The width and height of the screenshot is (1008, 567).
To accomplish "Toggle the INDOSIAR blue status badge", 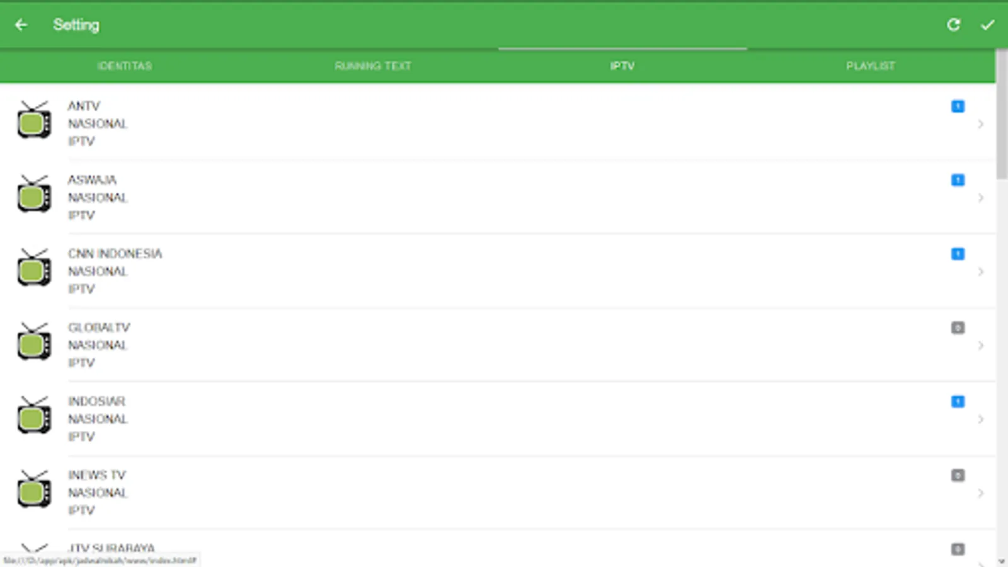I will pyautogui.click(x=958, y=401).
